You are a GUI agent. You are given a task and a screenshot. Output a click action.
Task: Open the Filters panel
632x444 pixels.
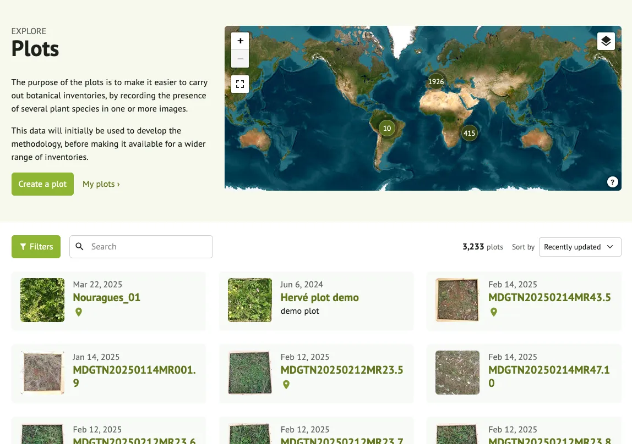point(36,247)
